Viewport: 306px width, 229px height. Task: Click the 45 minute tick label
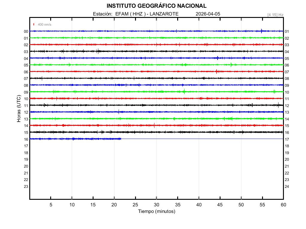[x=220, y=205]
